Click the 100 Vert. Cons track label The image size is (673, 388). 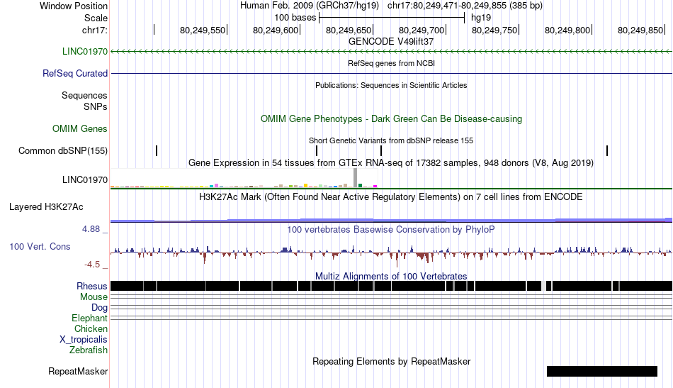click(40, 247)
